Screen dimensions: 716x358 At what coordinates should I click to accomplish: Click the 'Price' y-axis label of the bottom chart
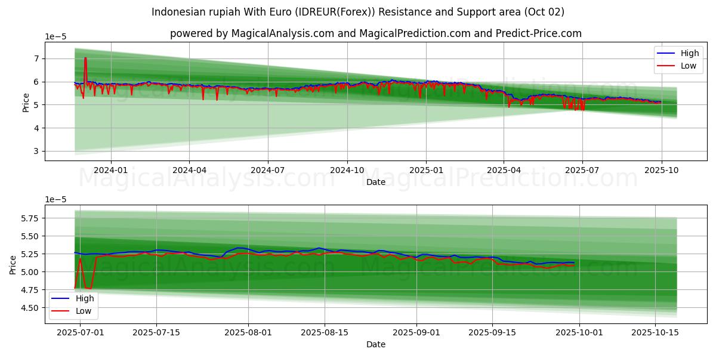click(x=13, y=264)
